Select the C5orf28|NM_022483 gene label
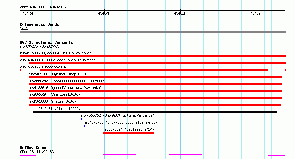The image size is (295, 159). tap(37, 152)
